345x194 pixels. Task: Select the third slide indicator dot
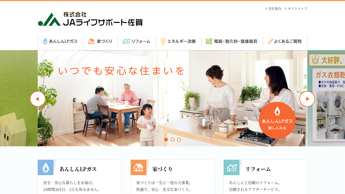point(179,140)
